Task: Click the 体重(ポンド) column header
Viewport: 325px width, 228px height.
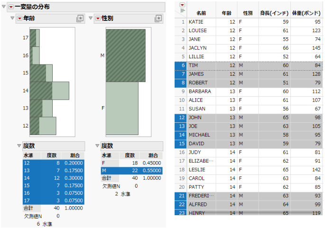Action: 306,13
